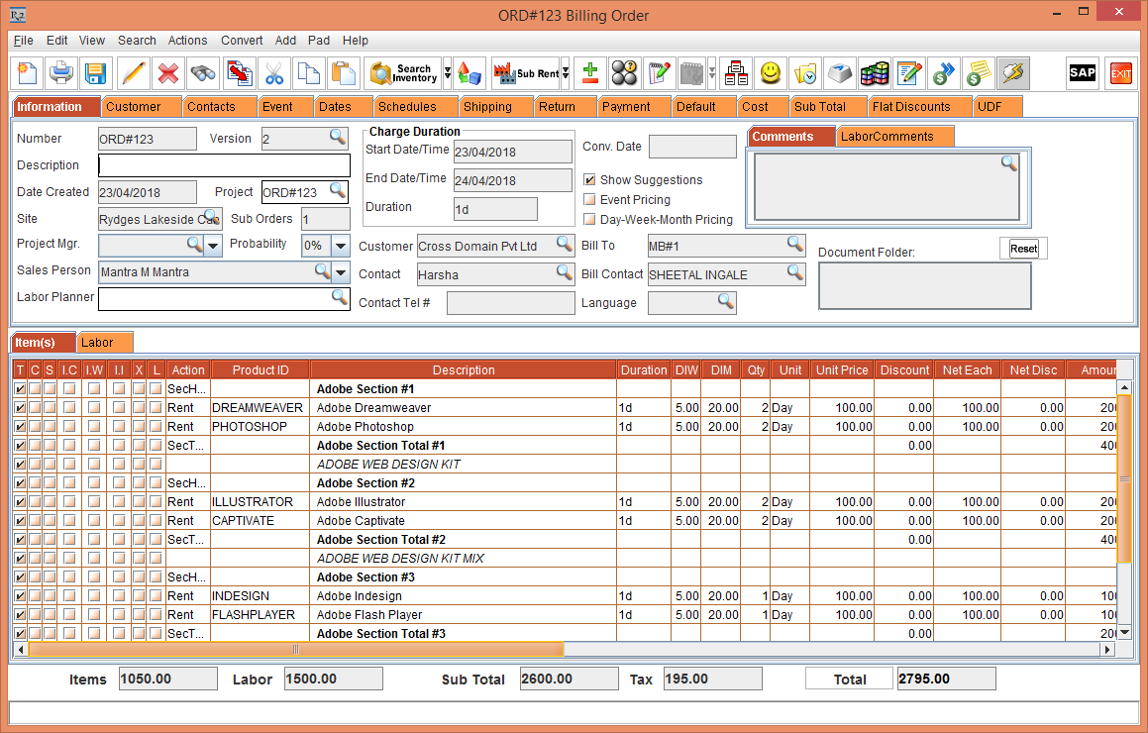Click the items grid horizontal scrollbar
Image resolution: width=1148 pixels, height=733 pixels.
coord(295,650)
